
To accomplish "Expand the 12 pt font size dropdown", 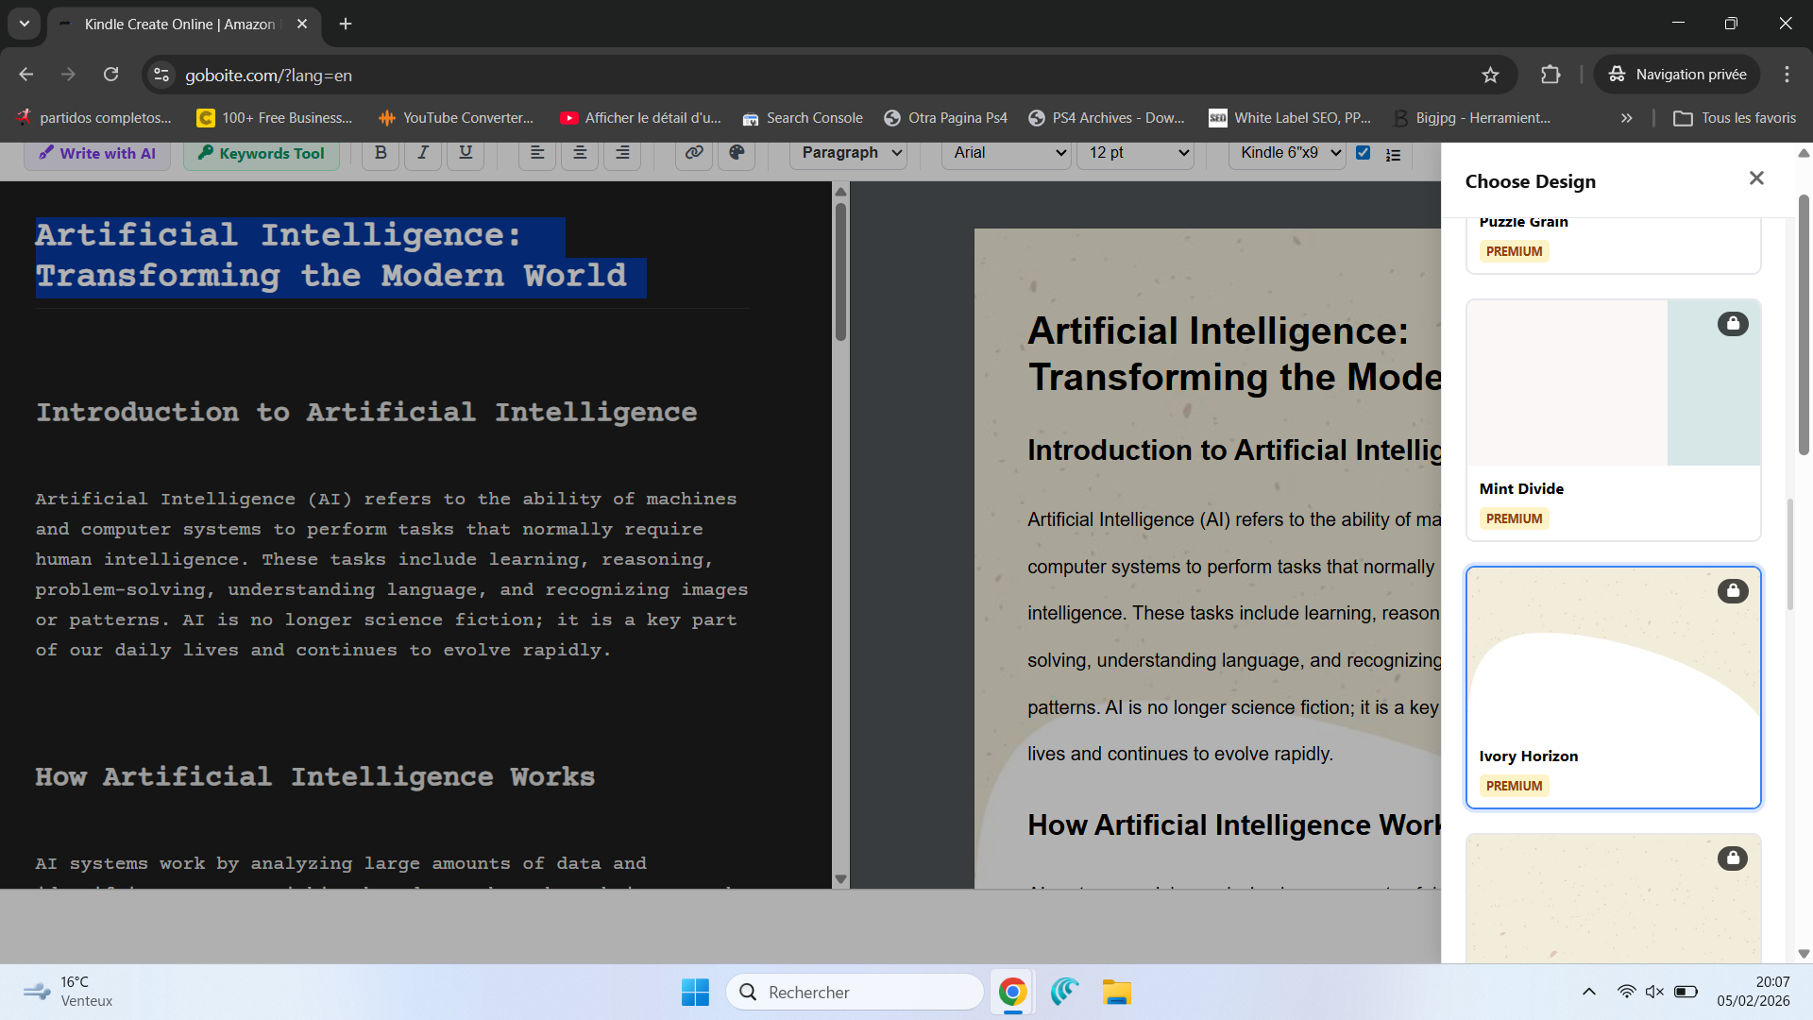I will [x=1136, y=153].
